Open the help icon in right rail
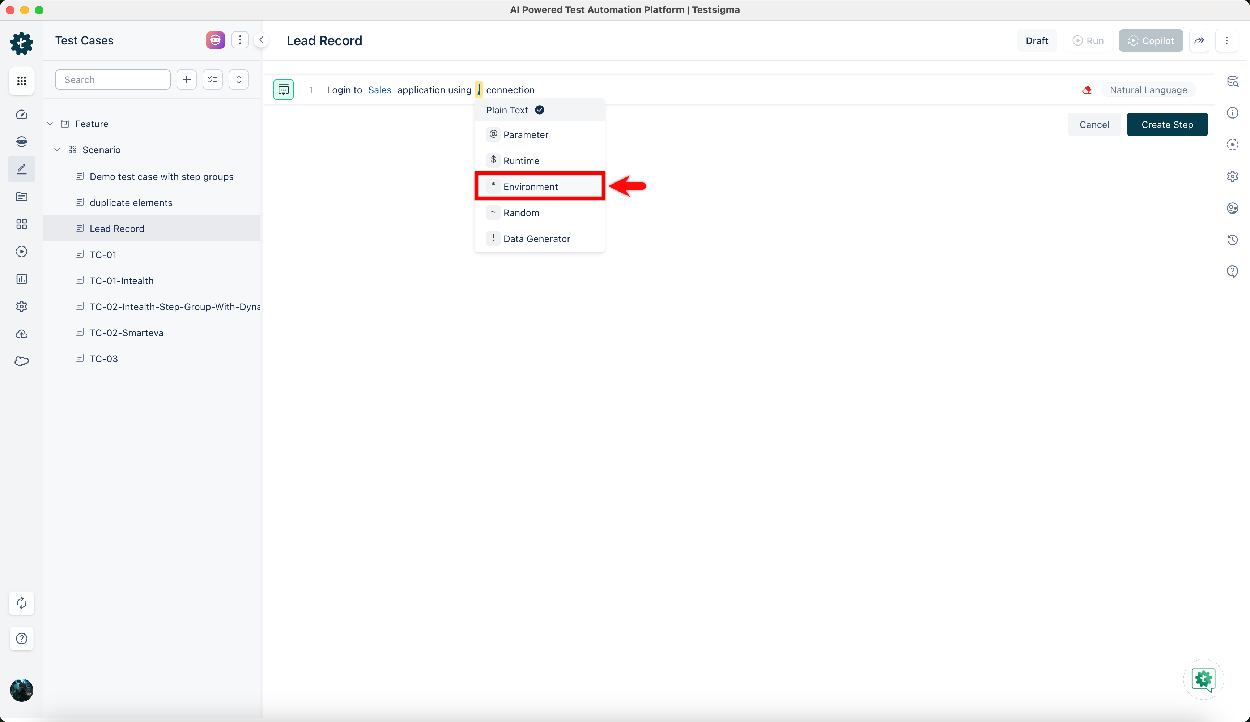1250x722 pixels. 1232,271
